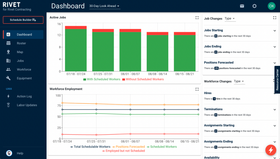The image size is (280, 159).
Task: Expand the Jobs Ending section
Action: pos(275,47)
